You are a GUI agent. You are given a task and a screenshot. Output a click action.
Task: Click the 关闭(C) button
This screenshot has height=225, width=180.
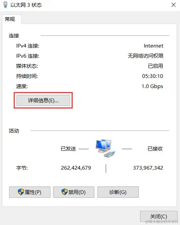[159, 216]
